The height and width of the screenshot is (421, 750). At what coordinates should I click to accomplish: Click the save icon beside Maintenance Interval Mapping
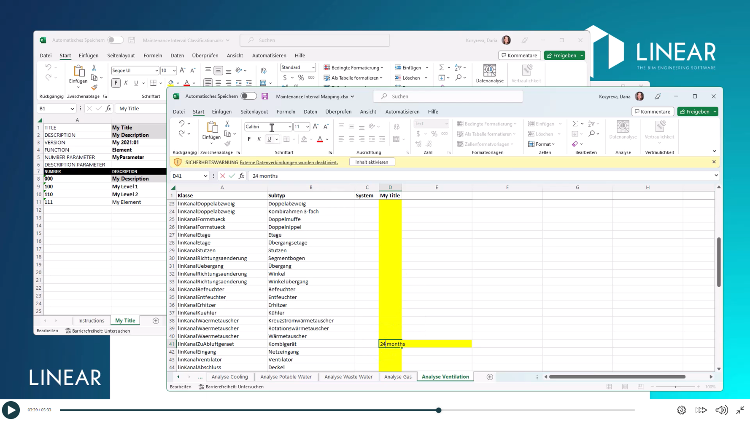265,96
